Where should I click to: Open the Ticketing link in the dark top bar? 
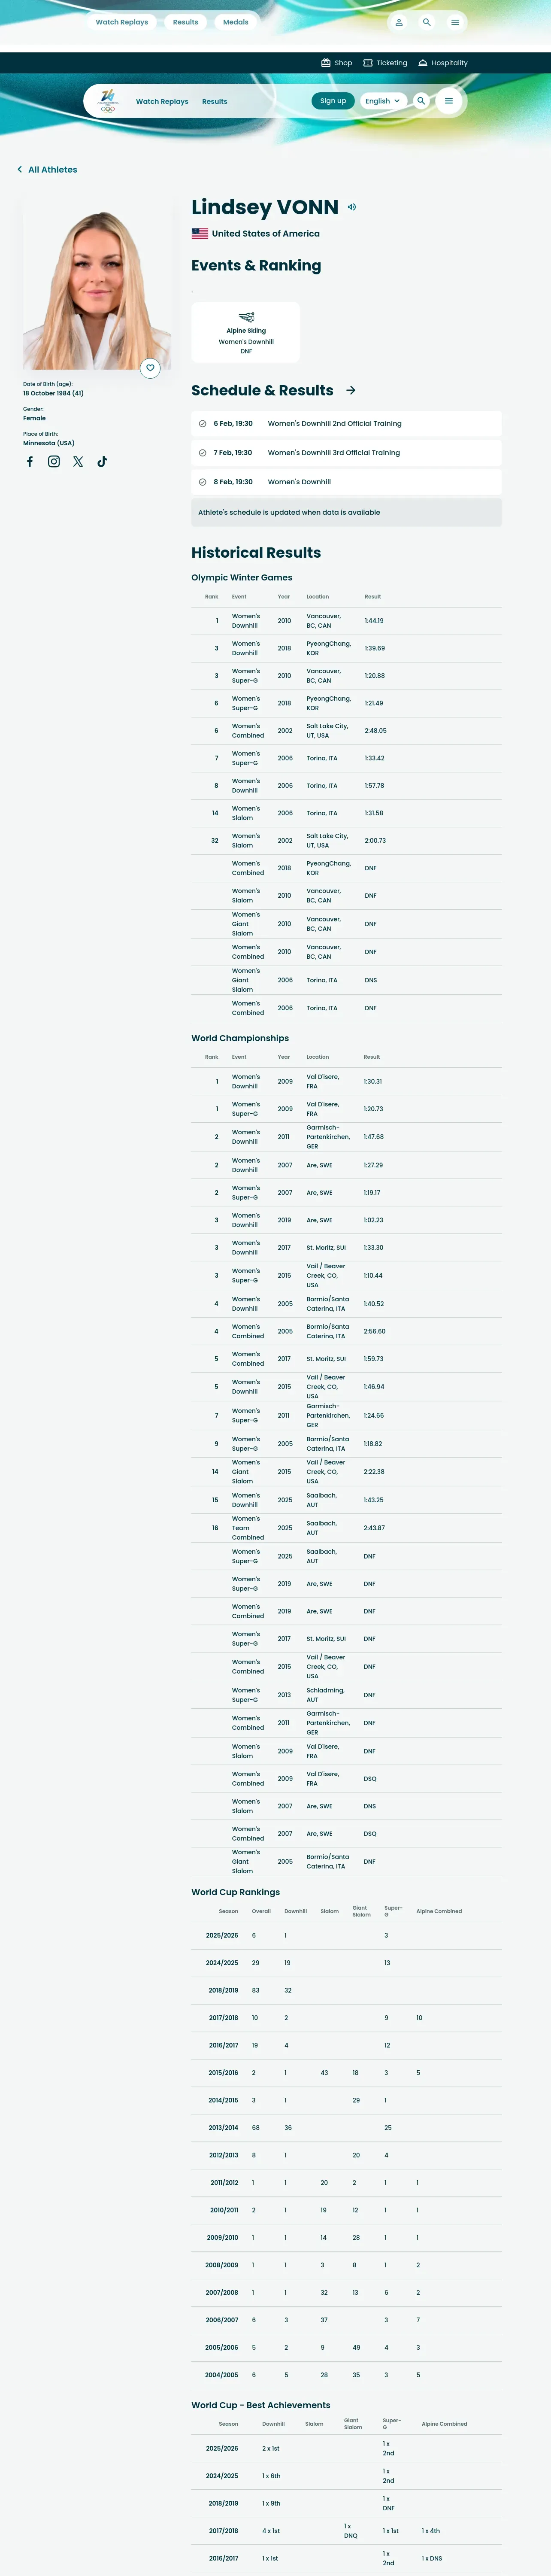click(385, 63)
